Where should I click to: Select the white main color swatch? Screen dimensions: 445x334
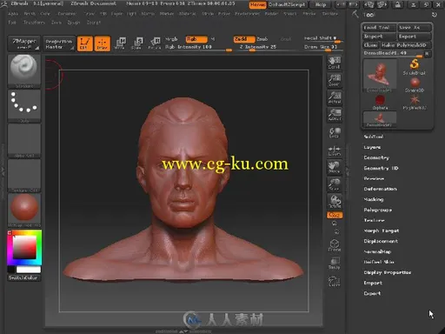(29, 270)
